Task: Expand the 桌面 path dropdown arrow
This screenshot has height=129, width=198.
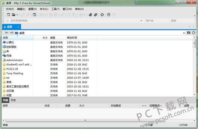Action: point(184,33)
